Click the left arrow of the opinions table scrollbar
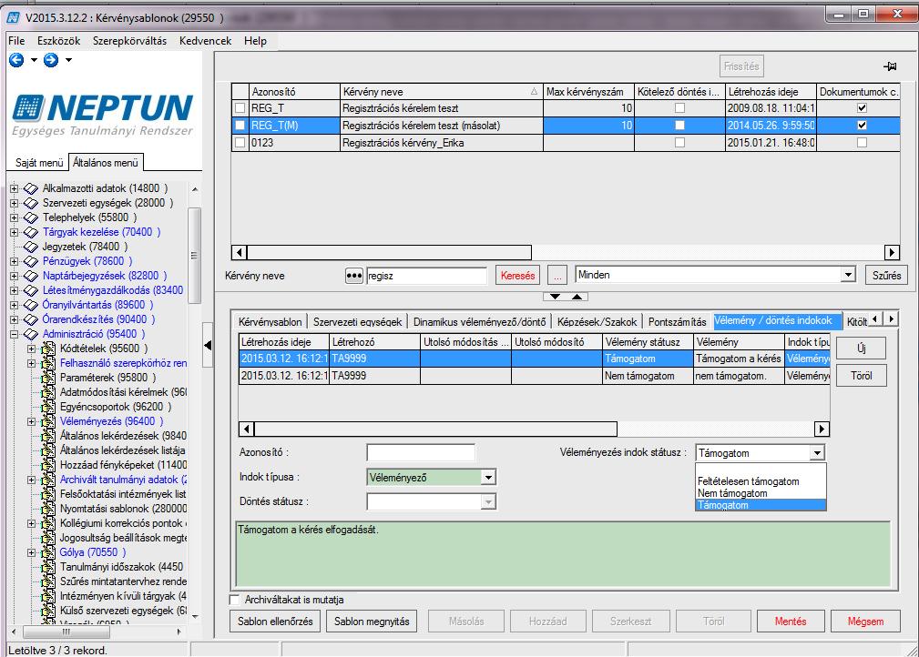This screenshot has height=657, width=919. [x=247, y=430]
